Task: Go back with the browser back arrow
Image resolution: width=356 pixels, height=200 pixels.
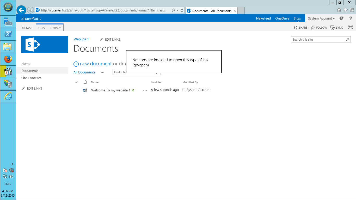Action: [x=21, y=10]
